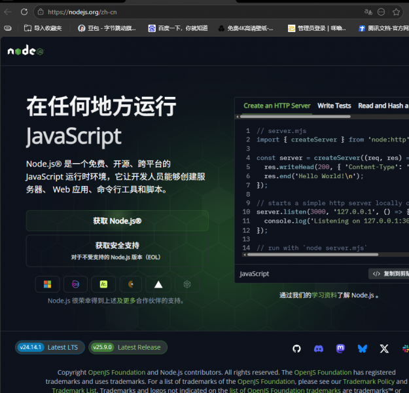Open the X social icon

click(384, 348)
